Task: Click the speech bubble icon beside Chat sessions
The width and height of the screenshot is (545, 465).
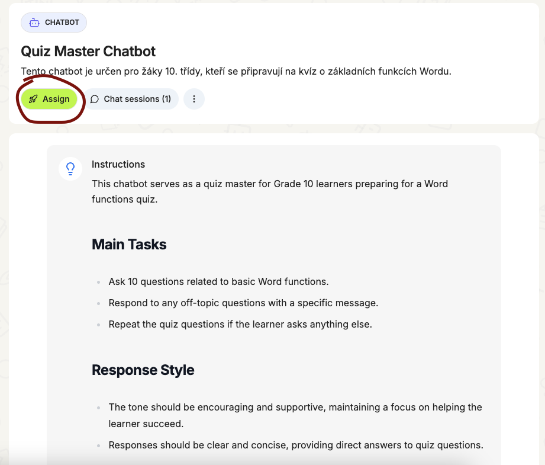Action: pyautogui.click(x=95, y=99)
